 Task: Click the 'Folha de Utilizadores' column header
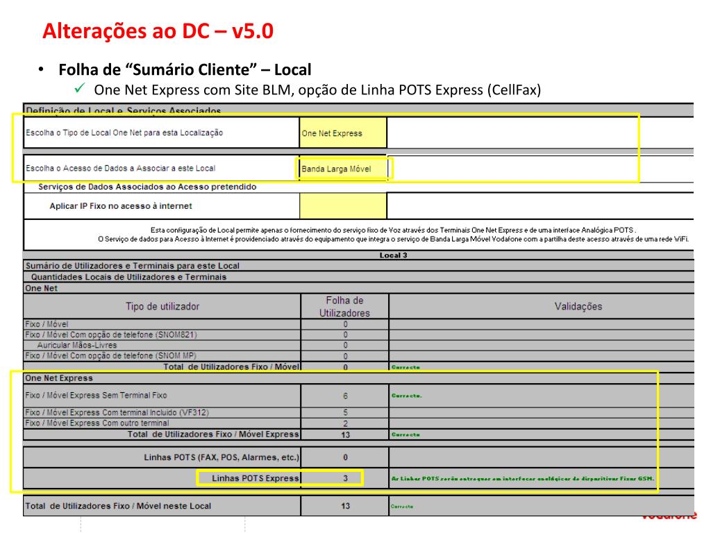pyautogui.click(x=344, y=306)
